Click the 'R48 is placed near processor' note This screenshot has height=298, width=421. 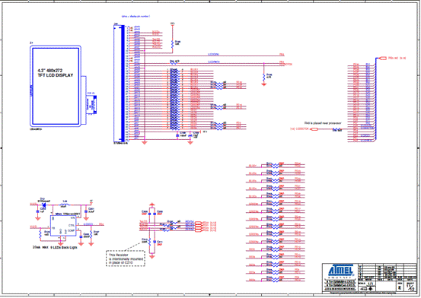[x=323, y=123]
